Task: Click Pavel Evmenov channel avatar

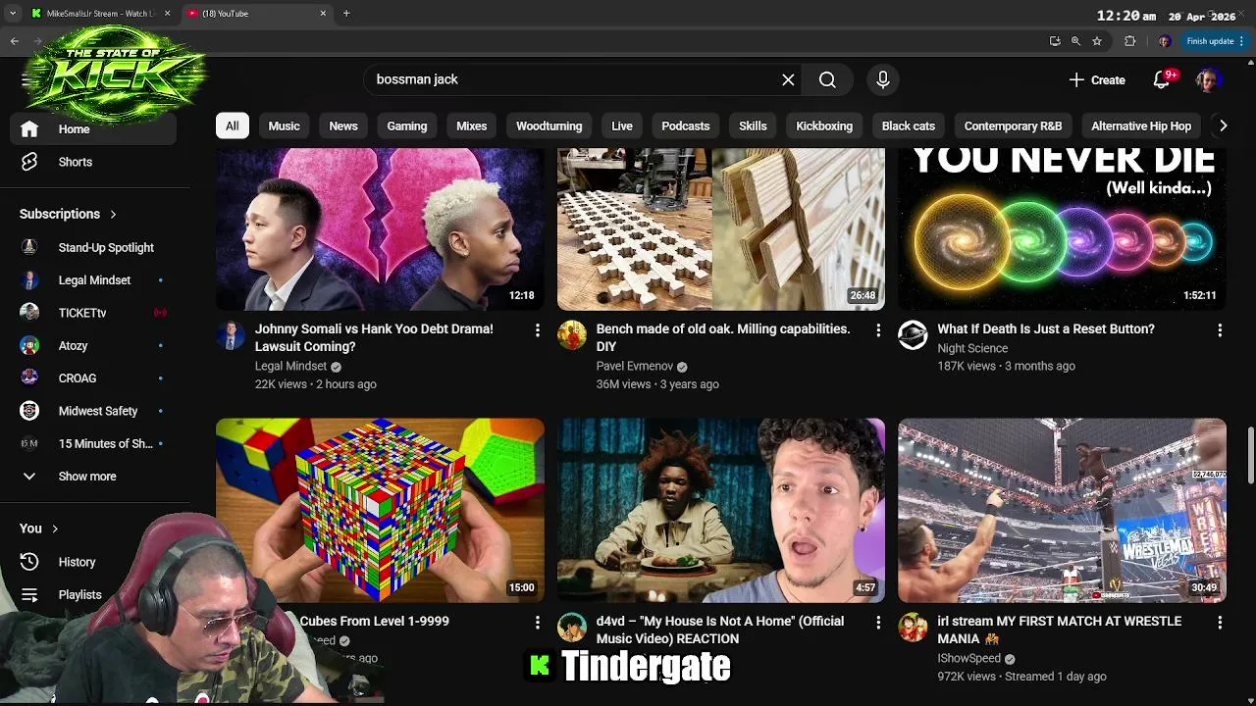Action: 572,335
